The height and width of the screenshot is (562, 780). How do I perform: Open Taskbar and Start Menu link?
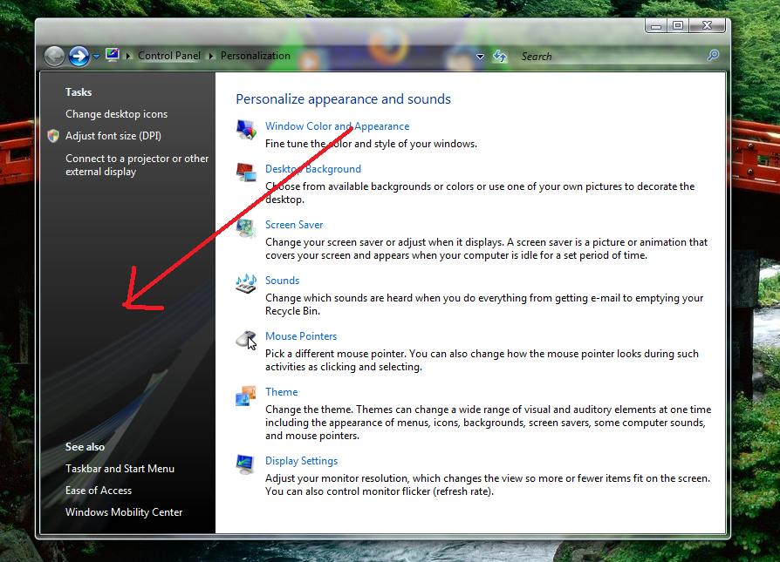coord(120,469)
